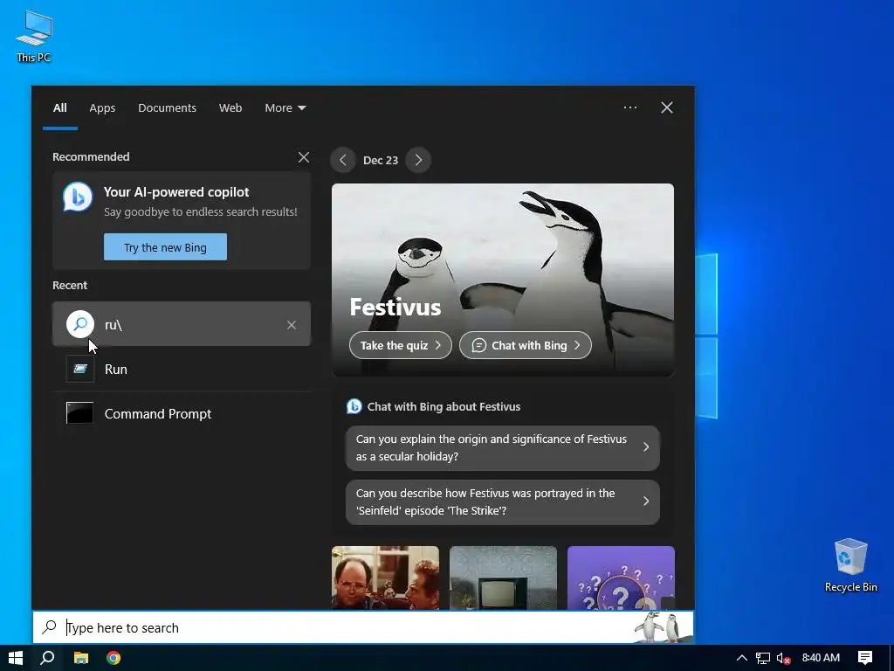Click the magnifier icon in the search box

coord(50,627)
